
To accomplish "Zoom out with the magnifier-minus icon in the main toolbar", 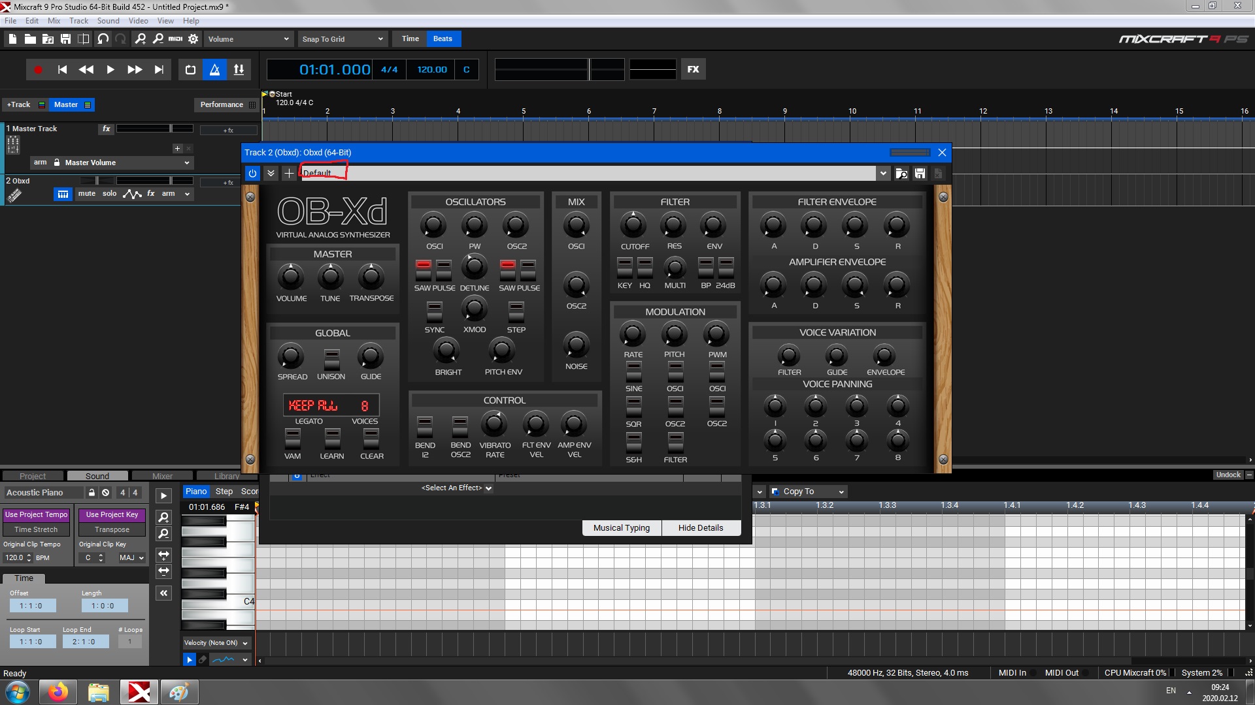I will 158,39.
